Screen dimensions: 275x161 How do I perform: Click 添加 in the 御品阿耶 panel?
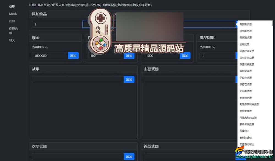click(238, 56)
